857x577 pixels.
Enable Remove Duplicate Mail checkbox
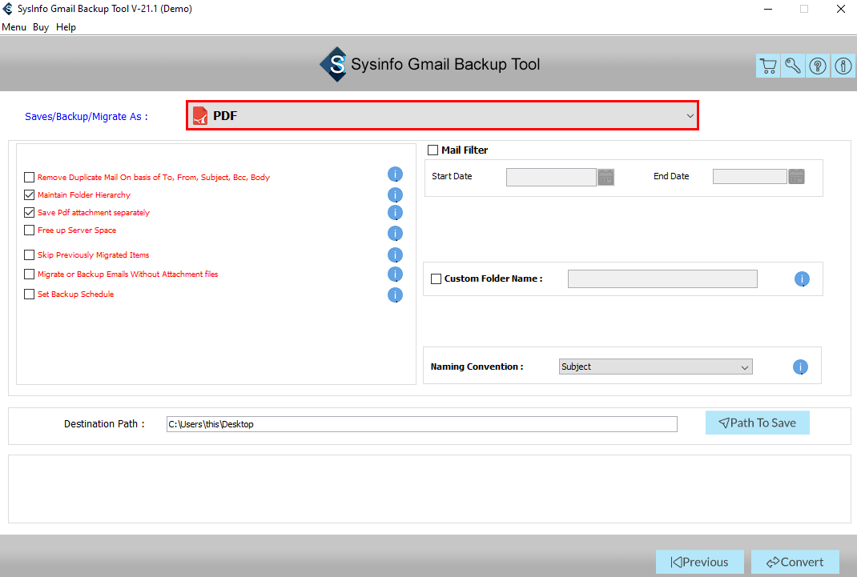tap(30, 178)
